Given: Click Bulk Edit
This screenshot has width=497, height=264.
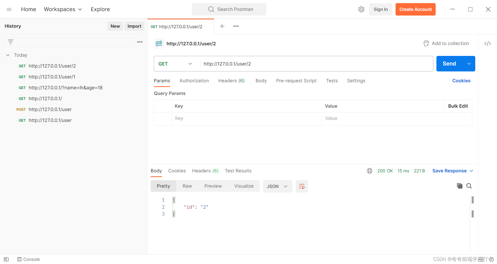Looking at the screenshot, I should (458, 106).
